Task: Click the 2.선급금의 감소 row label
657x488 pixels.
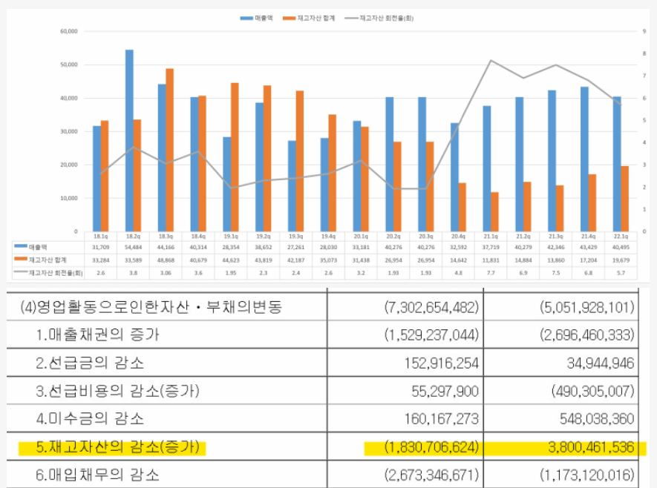Action: [90, 363]
